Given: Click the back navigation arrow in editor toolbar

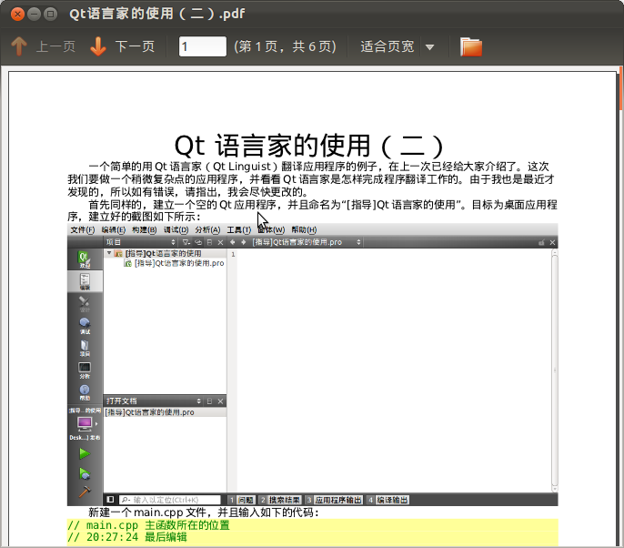Looking at the screenshot, I should (233, 242).
